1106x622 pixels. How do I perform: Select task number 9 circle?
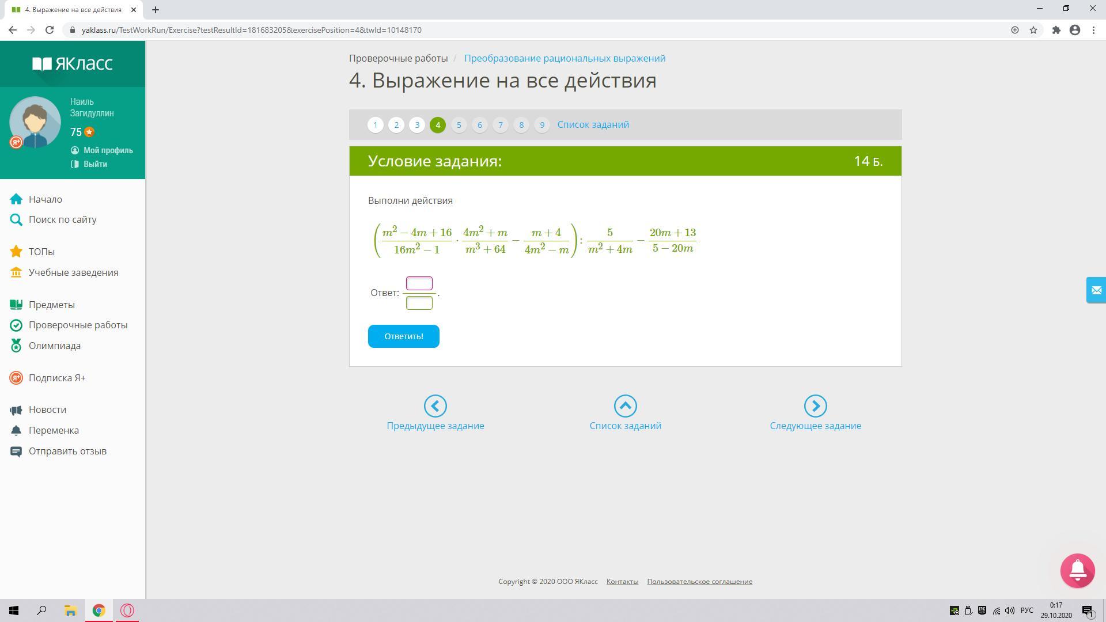pyautogui.click(x=541, y=125)
